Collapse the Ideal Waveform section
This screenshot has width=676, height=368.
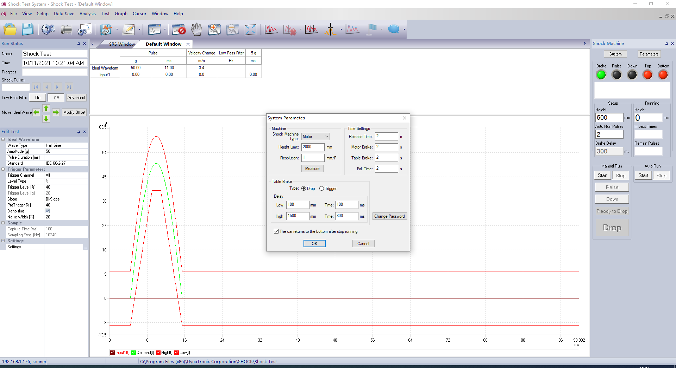point(3,139)
